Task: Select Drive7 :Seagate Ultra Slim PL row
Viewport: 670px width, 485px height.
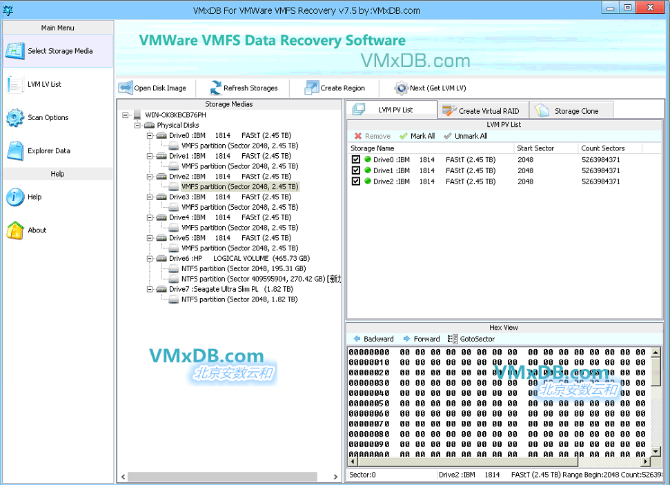Action: click(231, 289)
